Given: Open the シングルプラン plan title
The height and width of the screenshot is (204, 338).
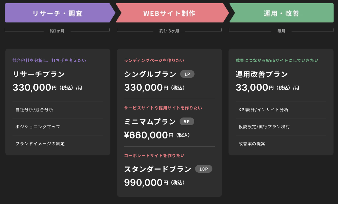Looking at the screenshot, I should [x=150, y=74].
